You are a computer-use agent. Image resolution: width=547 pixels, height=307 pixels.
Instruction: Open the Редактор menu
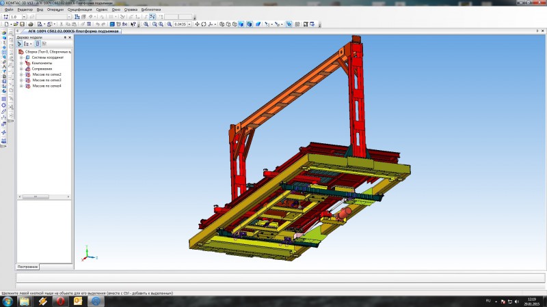(x=25, y=10)
